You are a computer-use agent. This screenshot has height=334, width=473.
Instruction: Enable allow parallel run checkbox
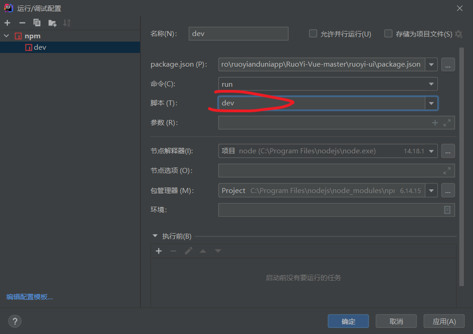coord(313,33)
